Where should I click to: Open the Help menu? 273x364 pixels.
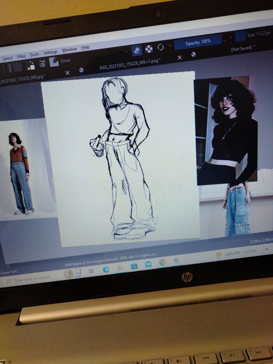coord(85,48)
